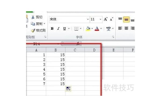This screenshot has width=161, height=107.
Task: Toggle Underline formatting
Action: tap(64, 29)
